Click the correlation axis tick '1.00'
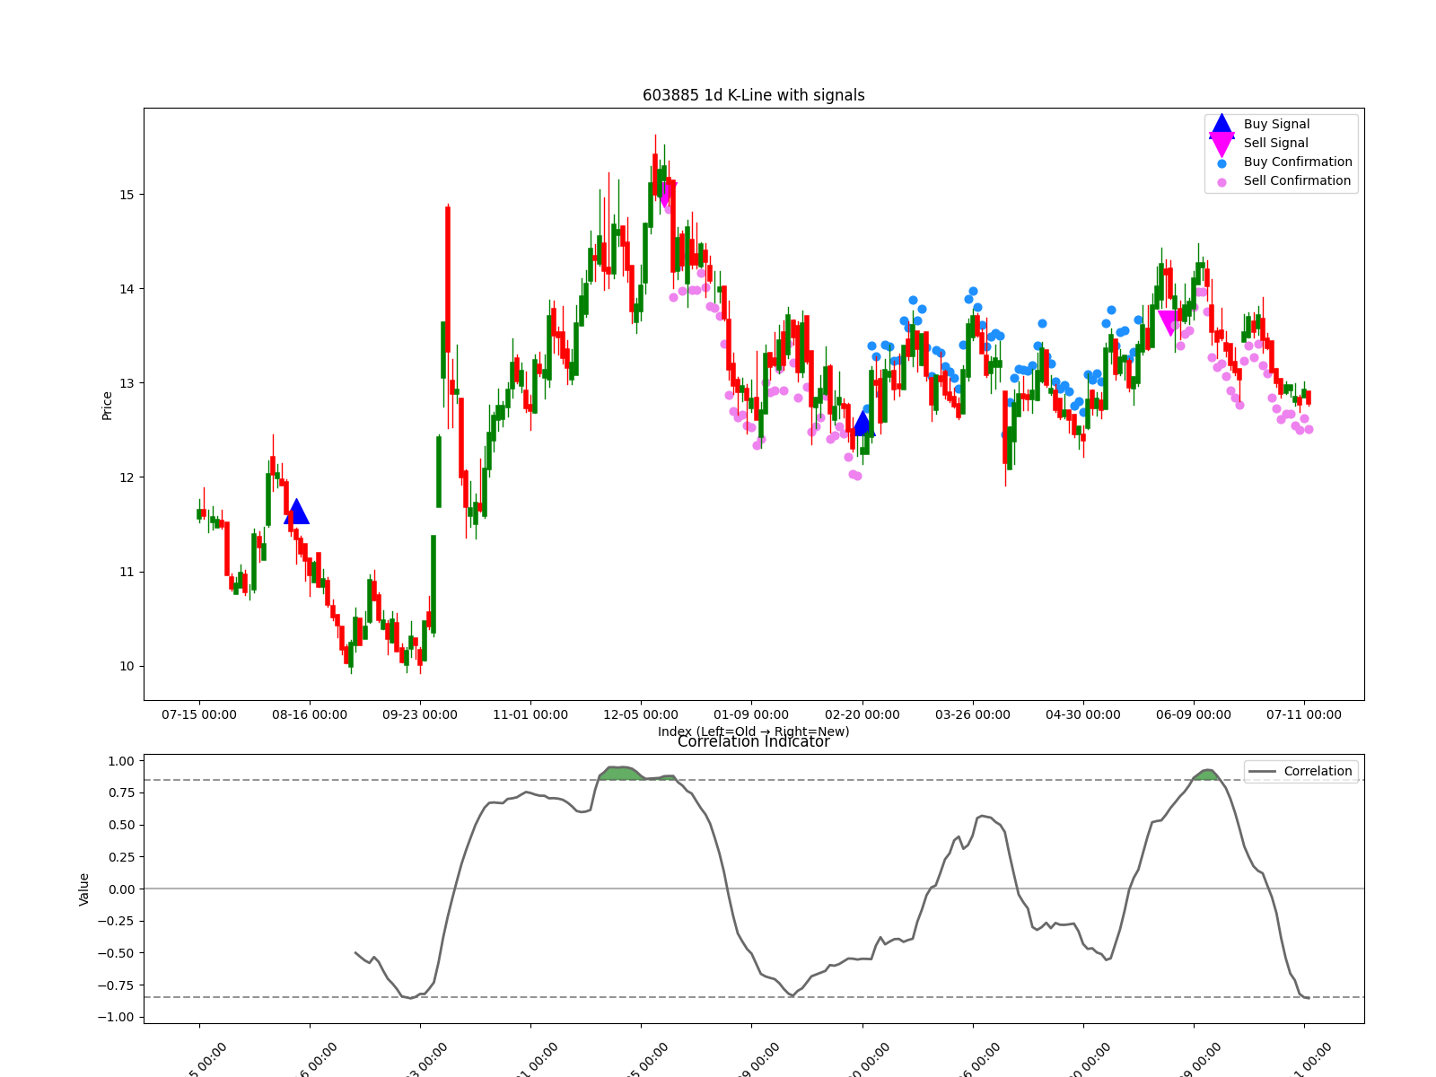1436x1077 pixels. tap(121, 761)
